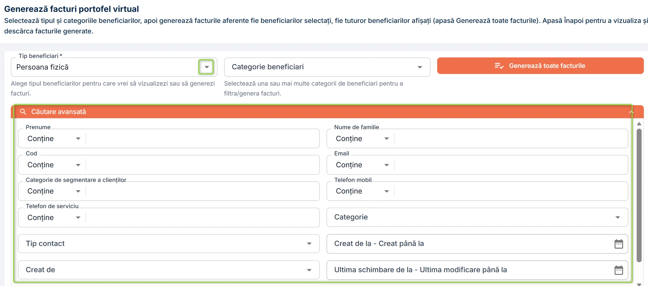Open calendar icon for Ultima schimbare date range
The image size is (648, 286).
tap(619, 270)
